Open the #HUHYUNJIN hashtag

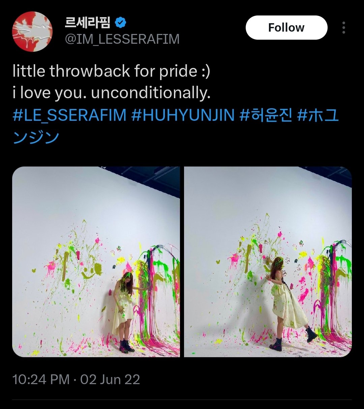click(183, 115)
